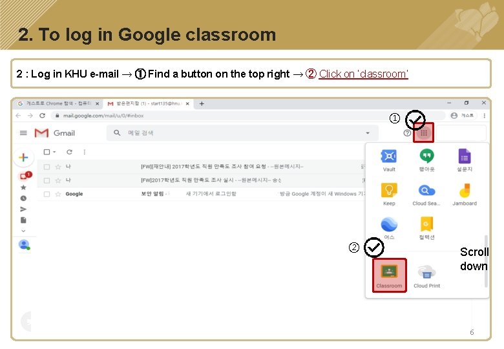Open the Drafts sidebar icon
This screenshot has height=349, width=504.
pos(23,220)
